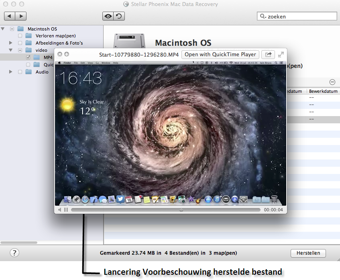Click the Trash dock icon in video
Image resolution: width=340 pixels, height=280 pixels.
(274, 199)
